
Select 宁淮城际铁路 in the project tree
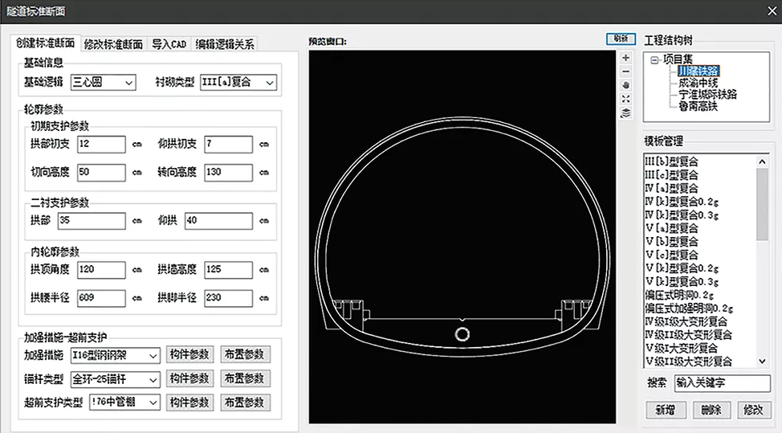point(707,94)
